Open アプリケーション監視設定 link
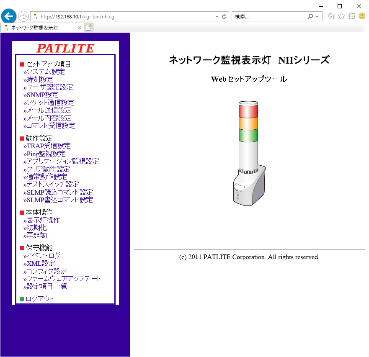 pos(61,161)
